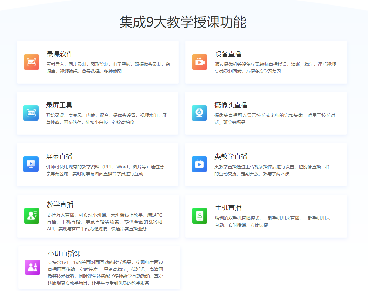The image size is (368, 291).
Task: Click the 集成9大教学授课功能 page title
Action: (184, 21)
